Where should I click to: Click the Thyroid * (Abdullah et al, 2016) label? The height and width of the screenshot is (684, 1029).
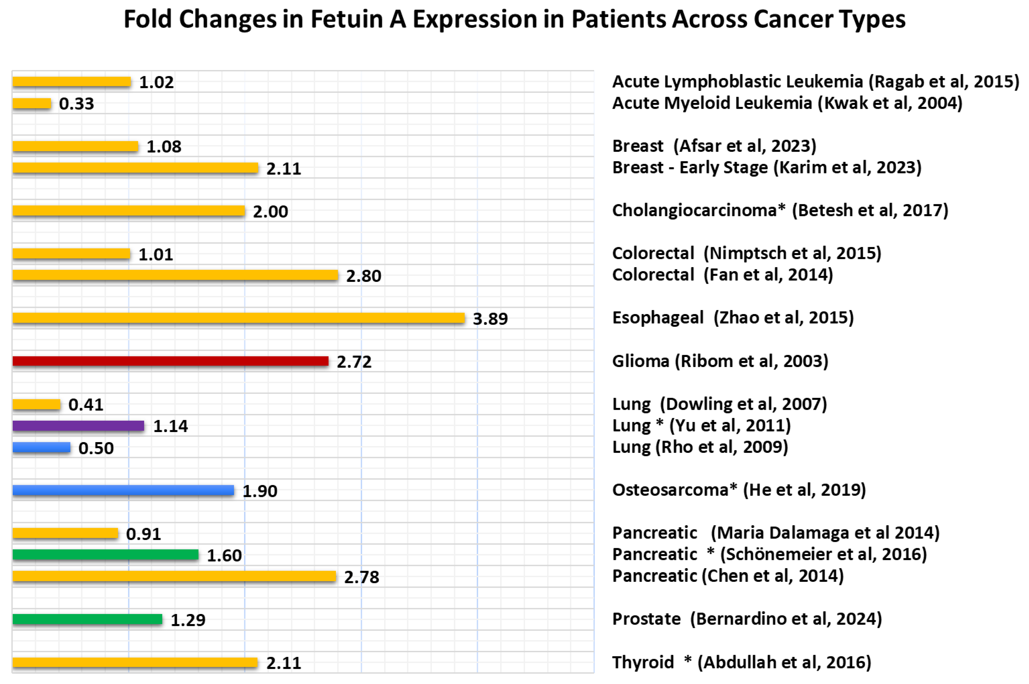tap(741, 662)
